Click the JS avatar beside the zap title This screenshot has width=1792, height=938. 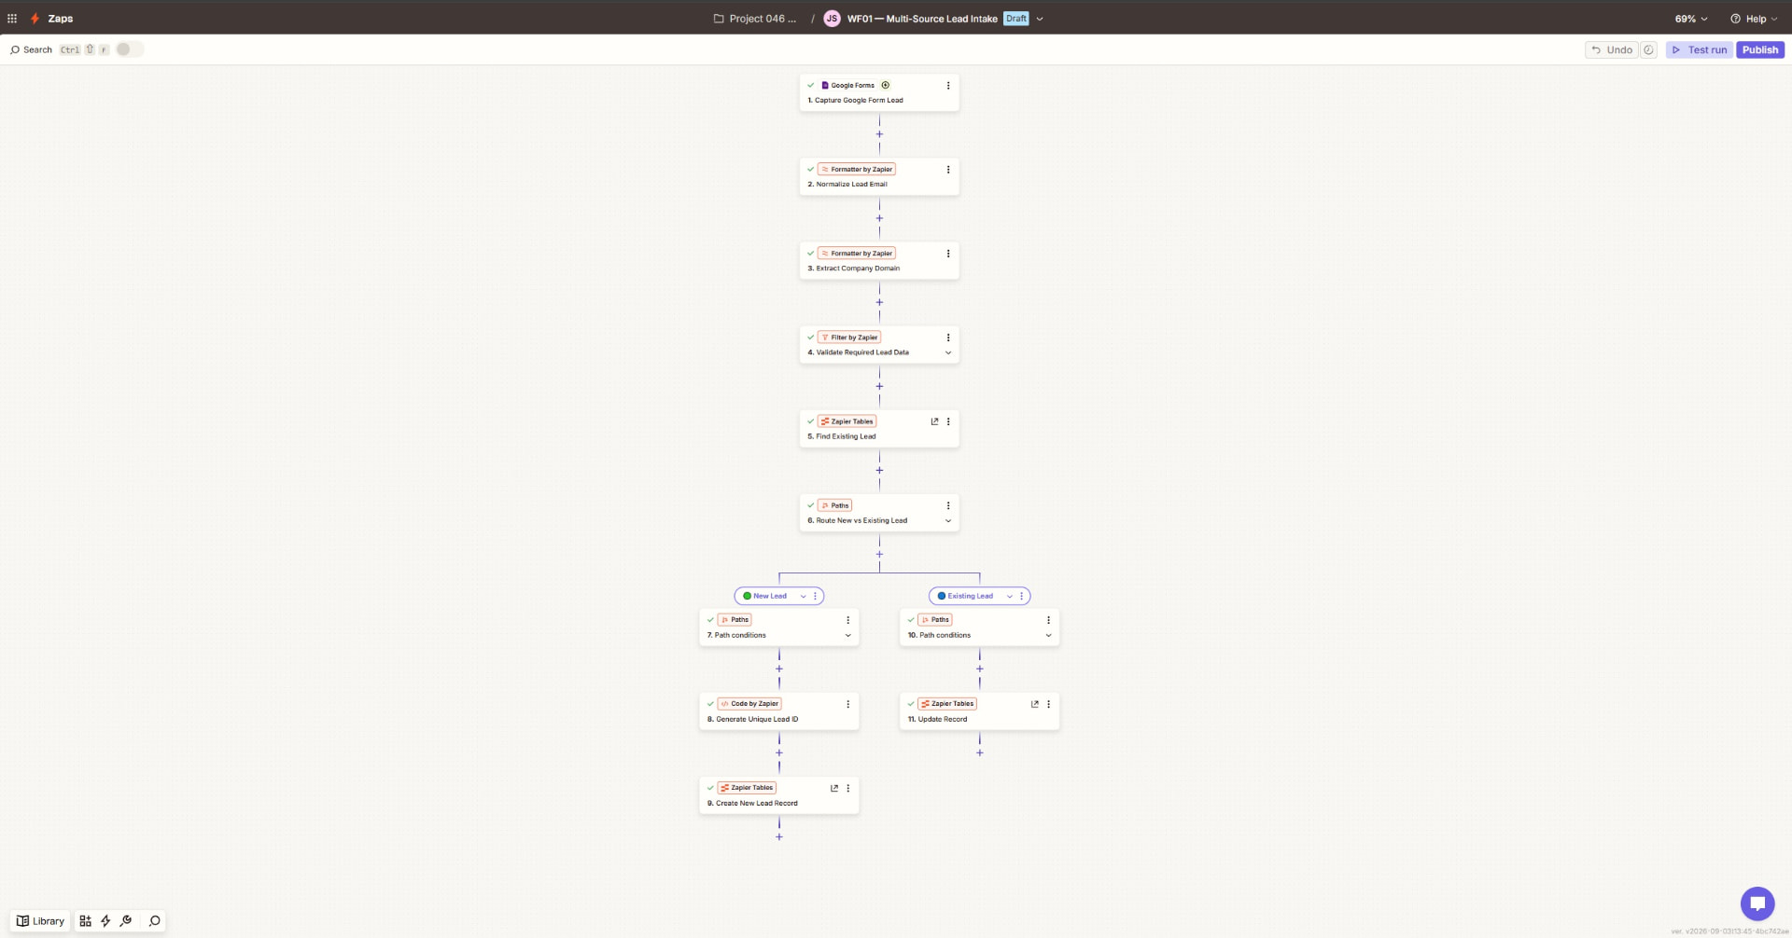tap(832, 19)
